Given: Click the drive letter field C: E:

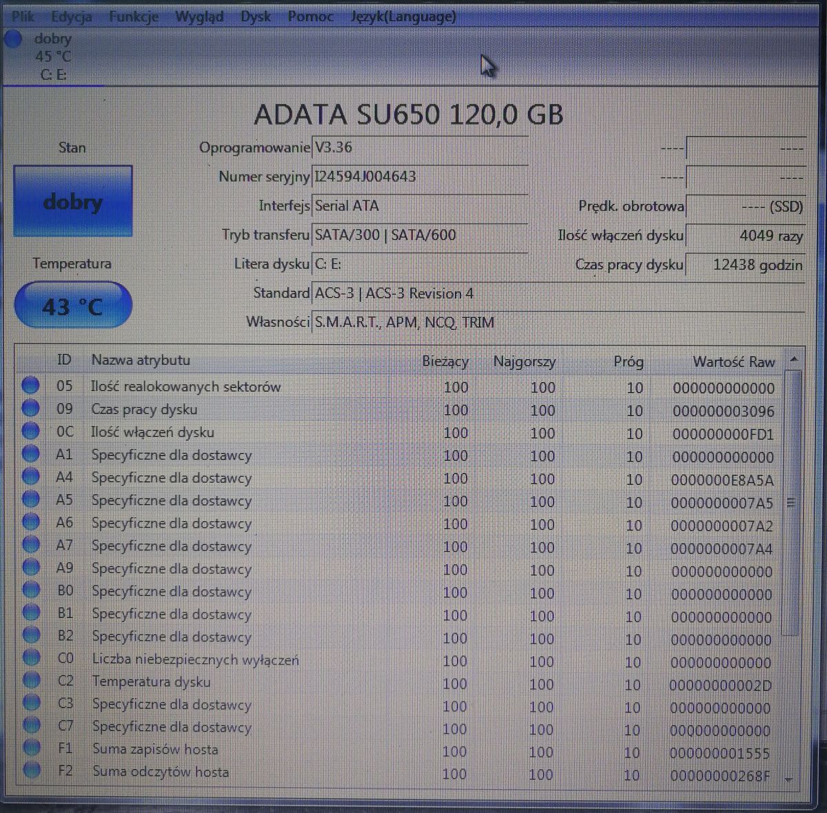Looking at the screenshot, I should (420, 264).
